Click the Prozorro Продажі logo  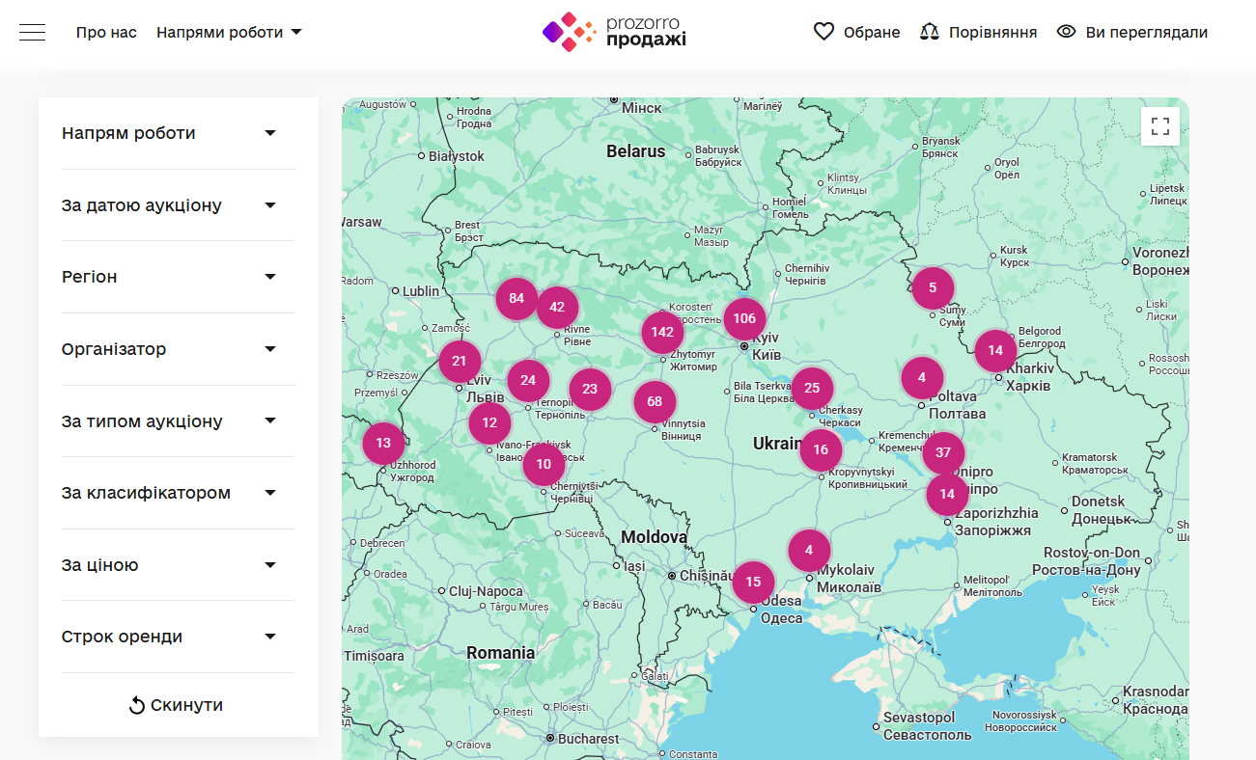pos(614,32)
